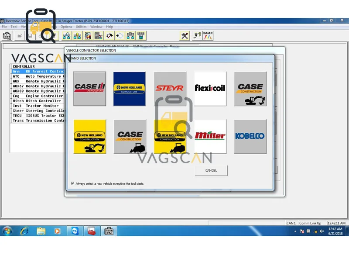Open the fault codes document toolbar icon

[x=88, y=36]
